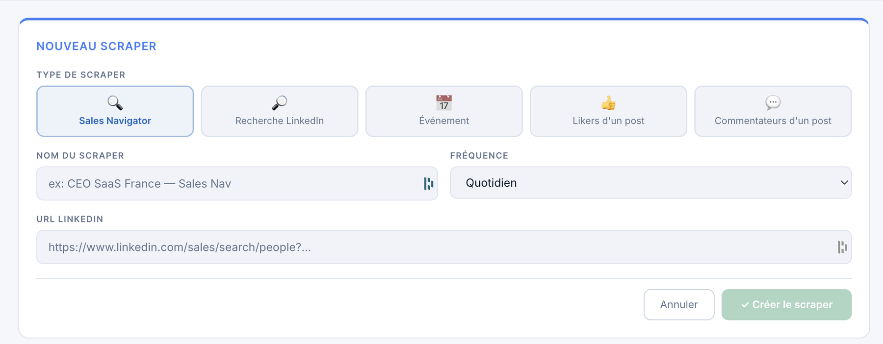
Task: Click the FRÉQUENCE field label
Action: click(479, 155)
